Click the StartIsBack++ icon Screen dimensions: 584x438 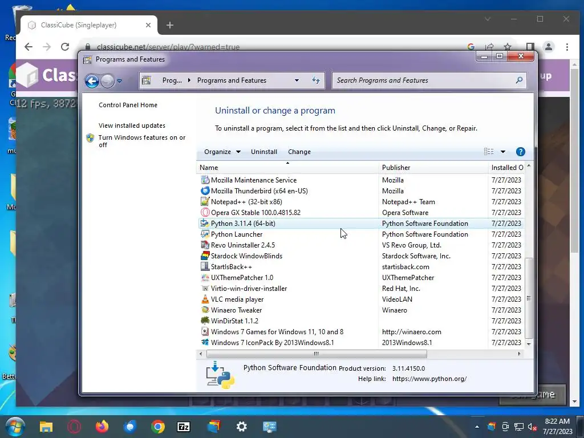click(x=205, y=267)
